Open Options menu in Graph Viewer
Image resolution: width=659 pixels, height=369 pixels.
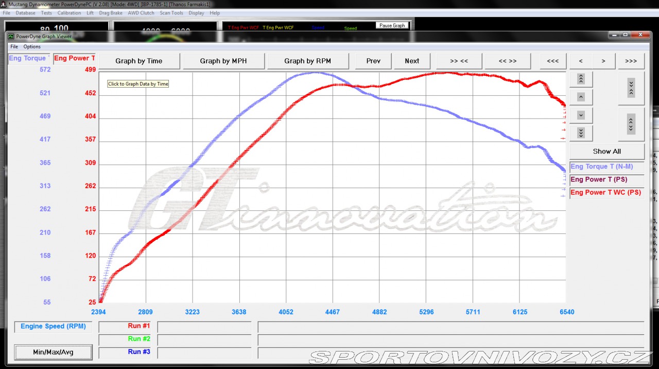pos(32,47)
